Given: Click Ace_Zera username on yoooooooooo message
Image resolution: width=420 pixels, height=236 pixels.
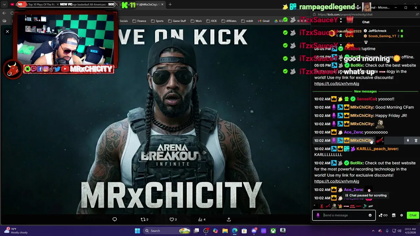Looking at the screenshot, I should [x=353, y=132].
